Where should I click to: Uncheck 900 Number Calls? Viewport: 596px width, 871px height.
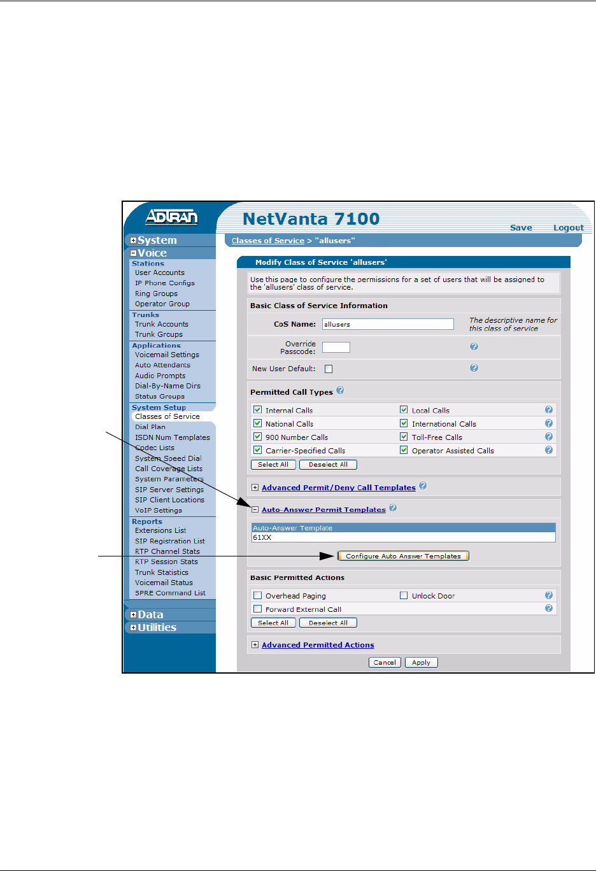pyautogui.click(x=258, y=437)
